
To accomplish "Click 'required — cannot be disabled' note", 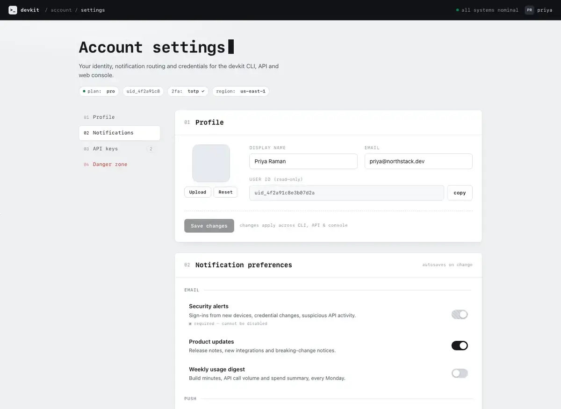I will tap(228, 323).
